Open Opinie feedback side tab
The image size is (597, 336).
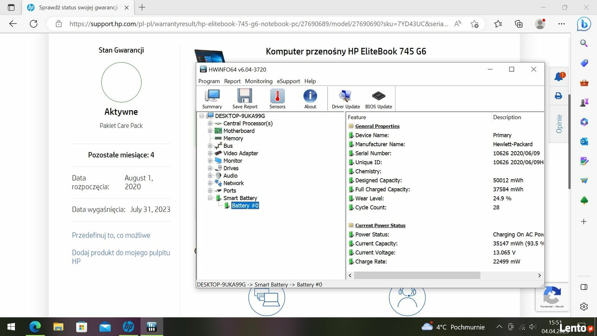point(559,124)
